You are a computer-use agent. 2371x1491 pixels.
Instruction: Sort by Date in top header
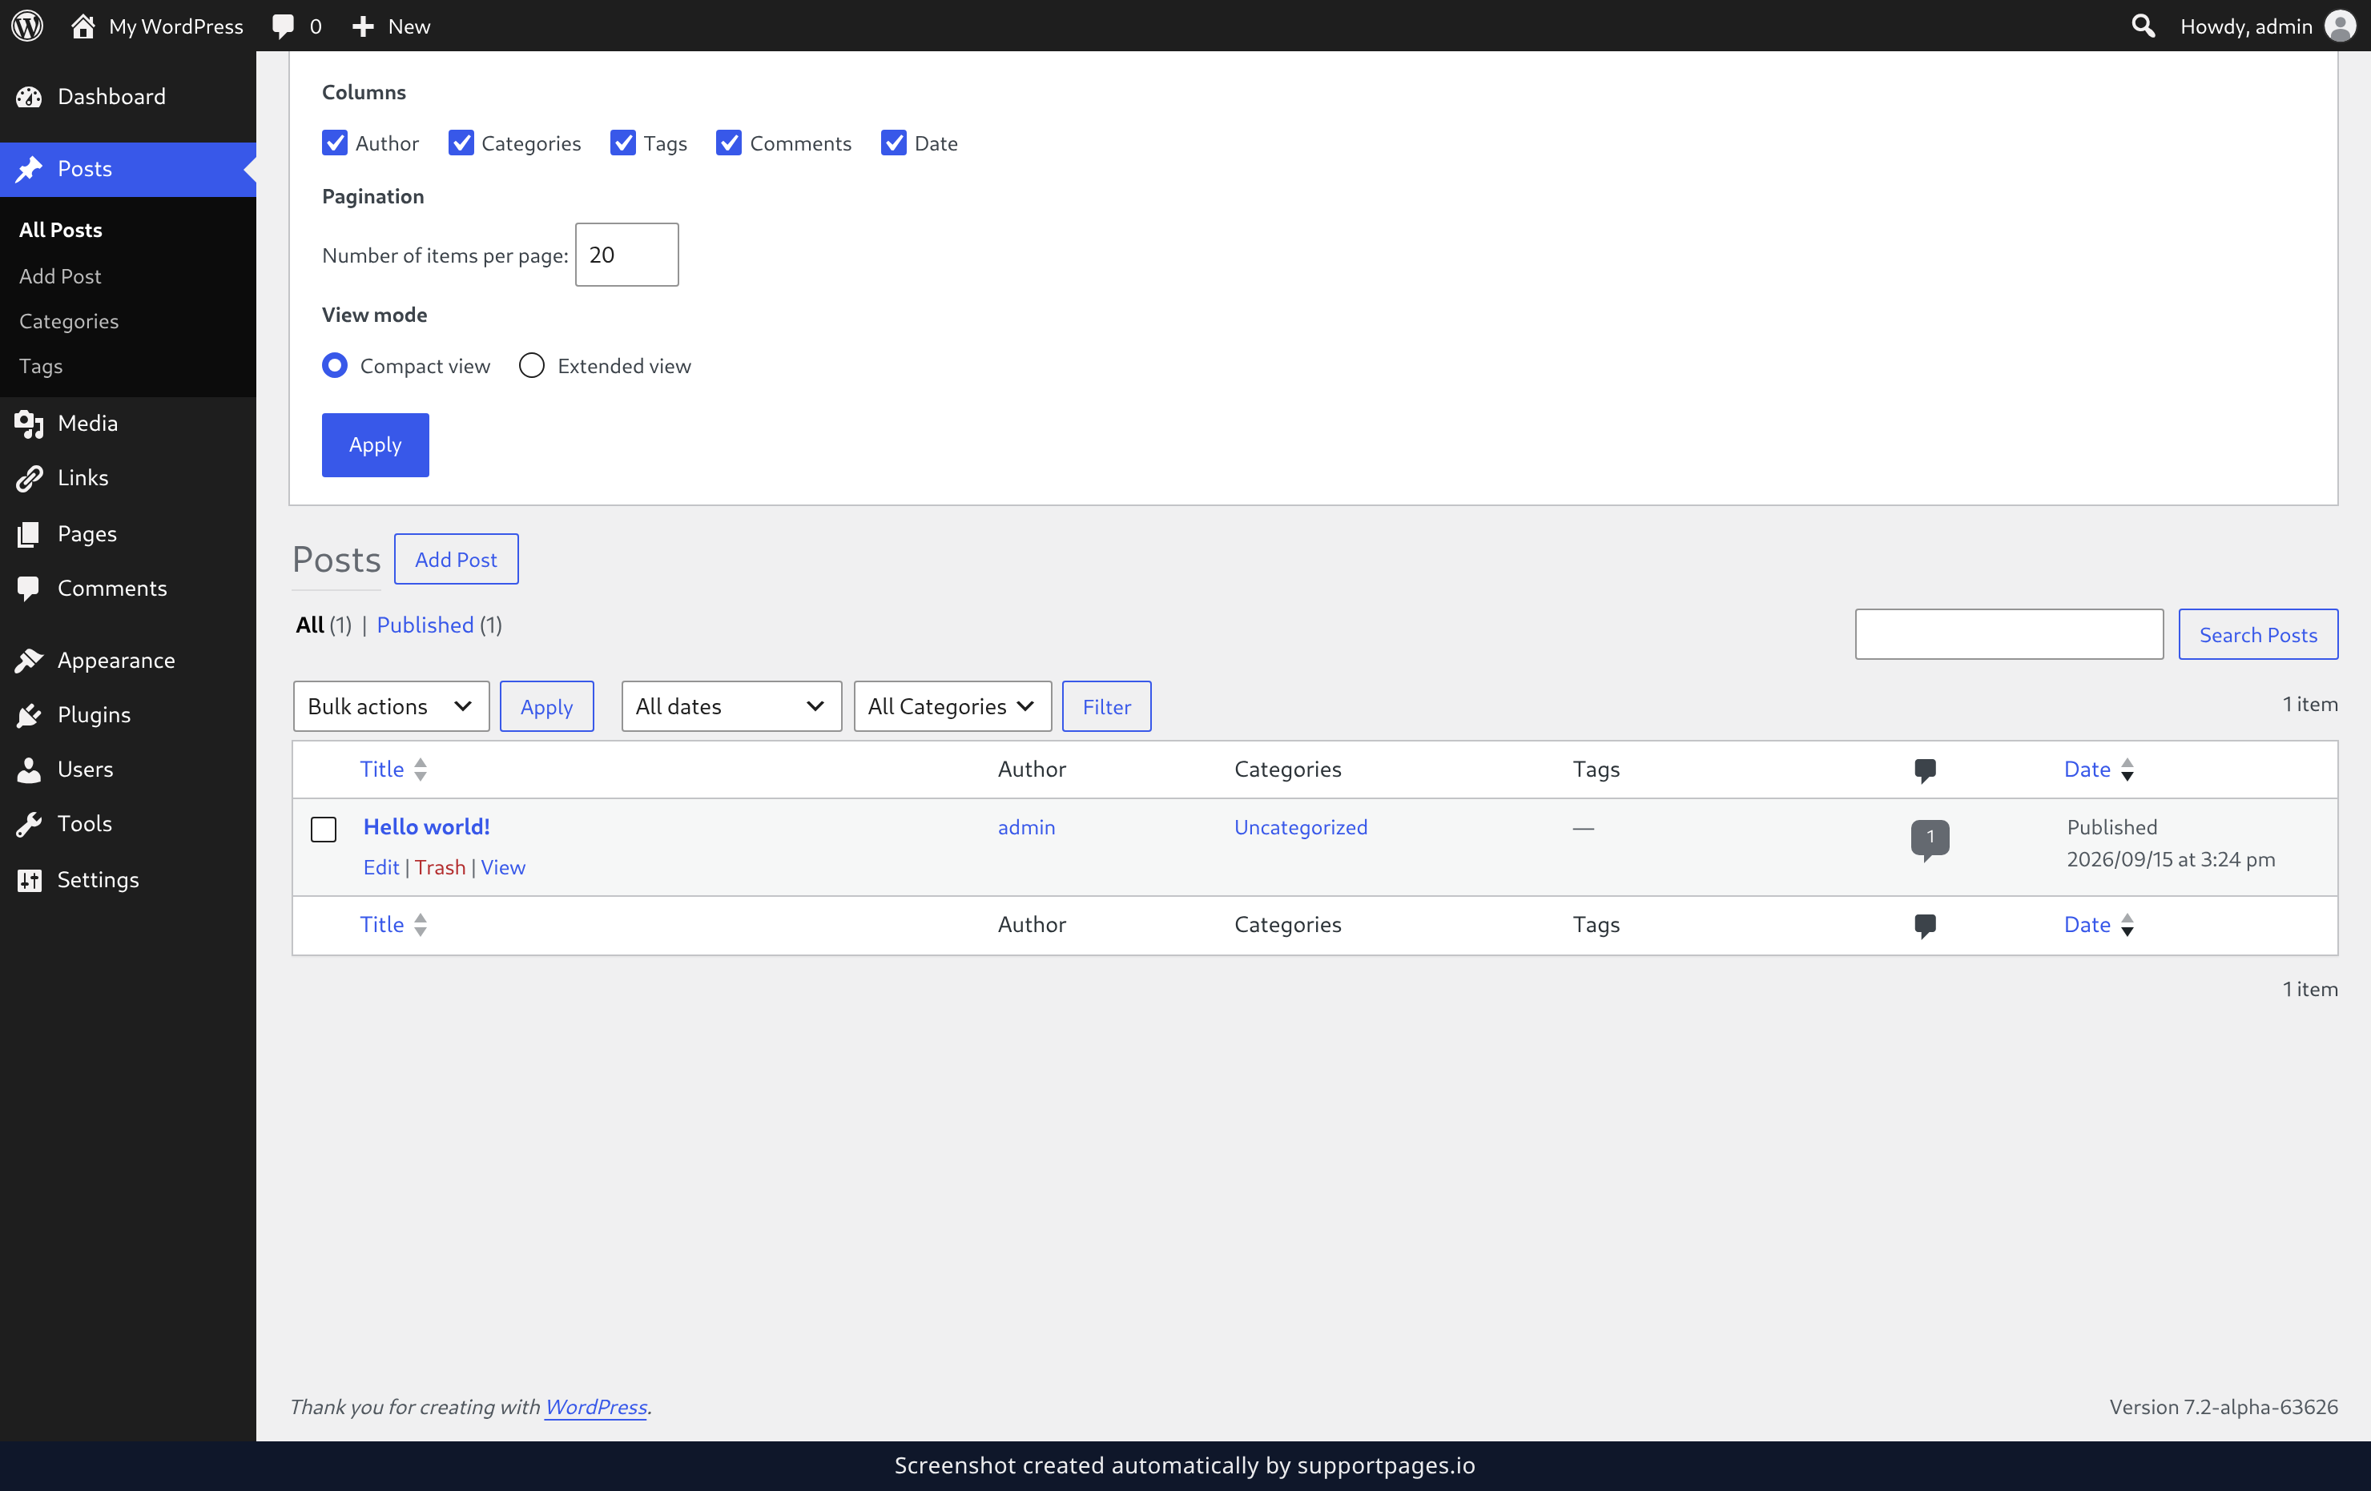click(x=2099, y=770)
